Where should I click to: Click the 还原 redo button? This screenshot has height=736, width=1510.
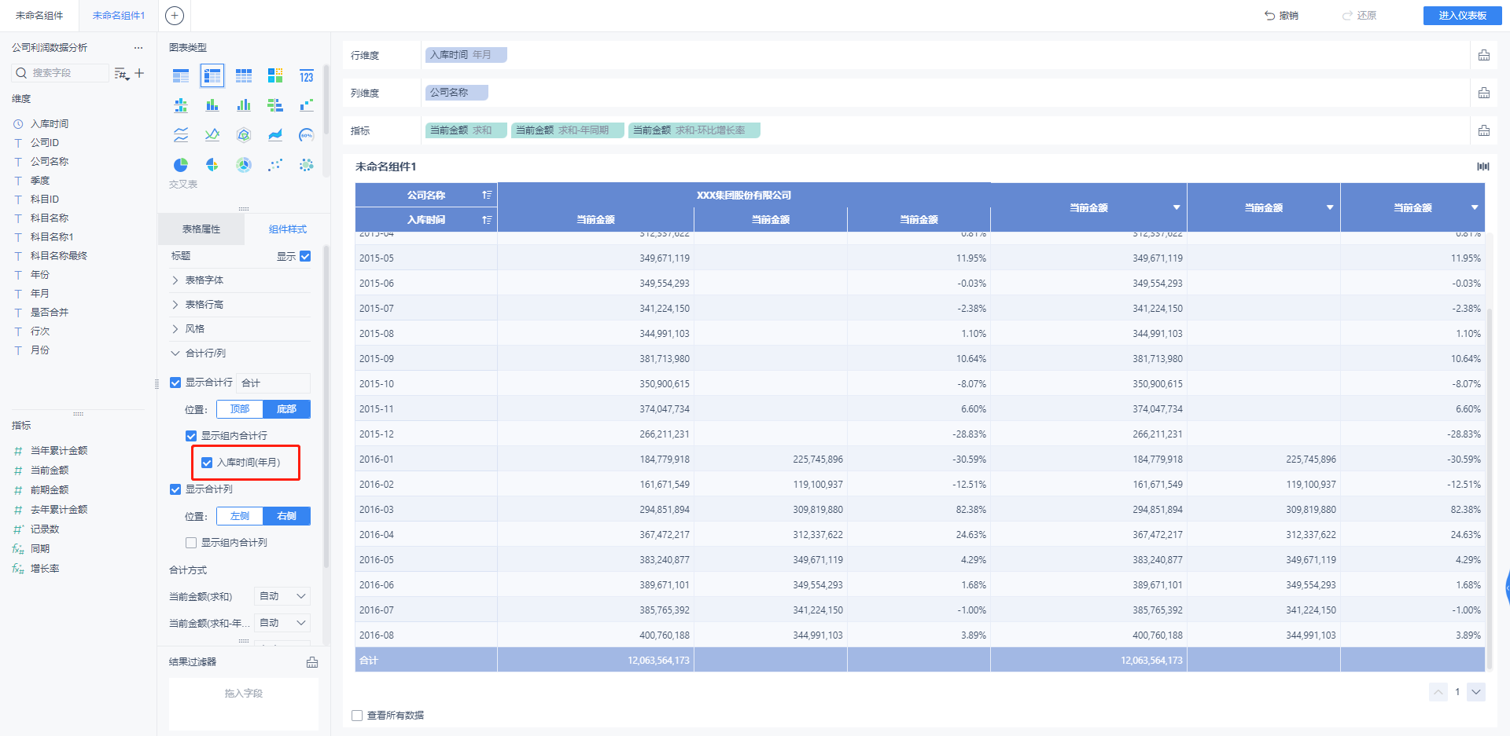[x=1359, y=16]
